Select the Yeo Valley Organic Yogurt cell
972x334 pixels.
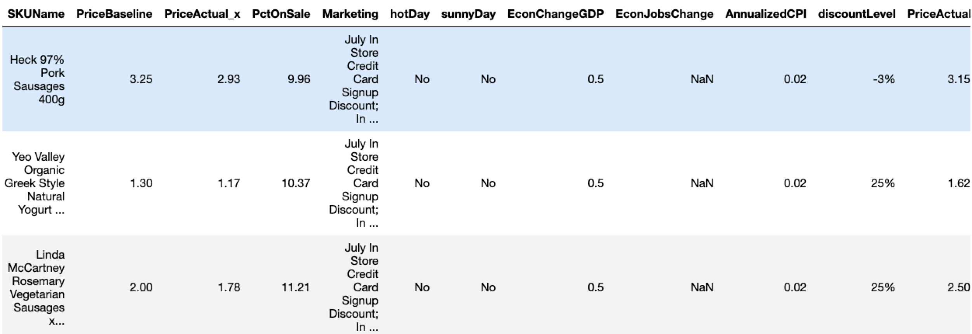(x=35, y=183)
